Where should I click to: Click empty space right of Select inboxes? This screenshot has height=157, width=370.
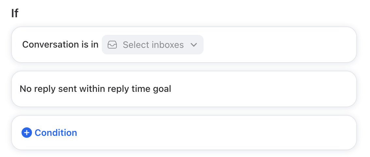point(278,45)
